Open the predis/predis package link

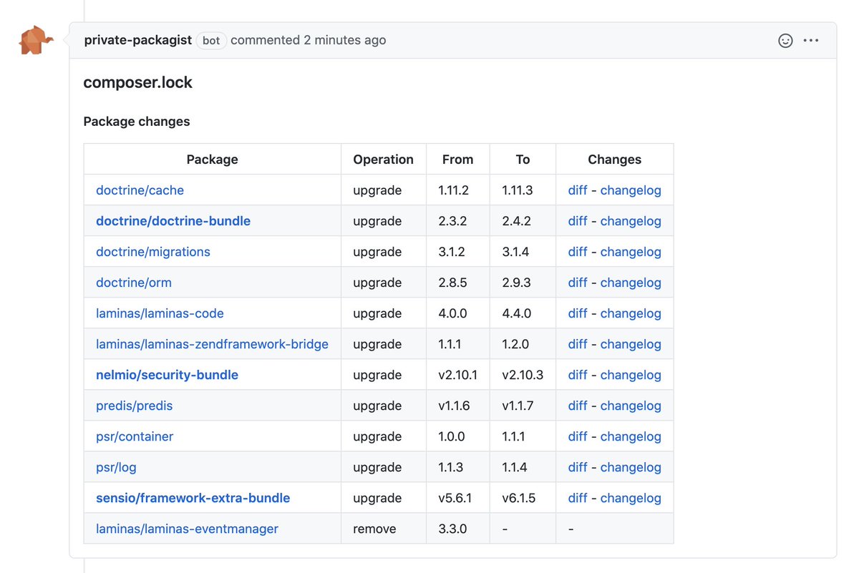pos(135,406)
